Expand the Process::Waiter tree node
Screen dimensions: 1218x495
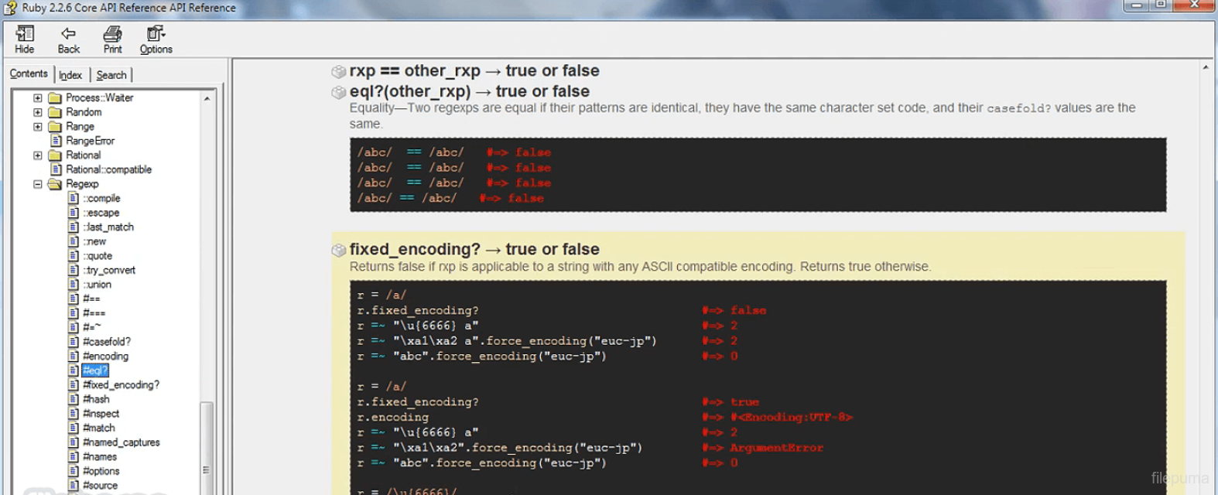click(x=37, y=98)
